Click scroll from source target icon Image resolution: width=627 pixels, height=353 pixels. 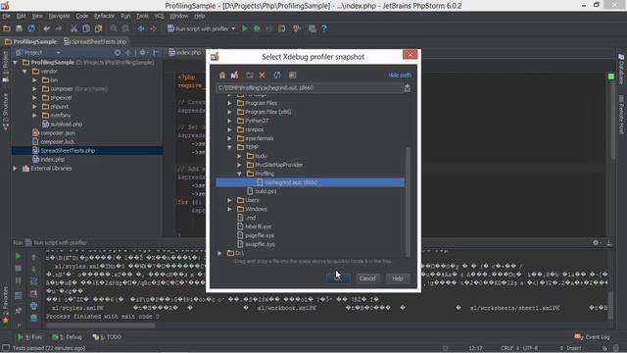[118, 52]
